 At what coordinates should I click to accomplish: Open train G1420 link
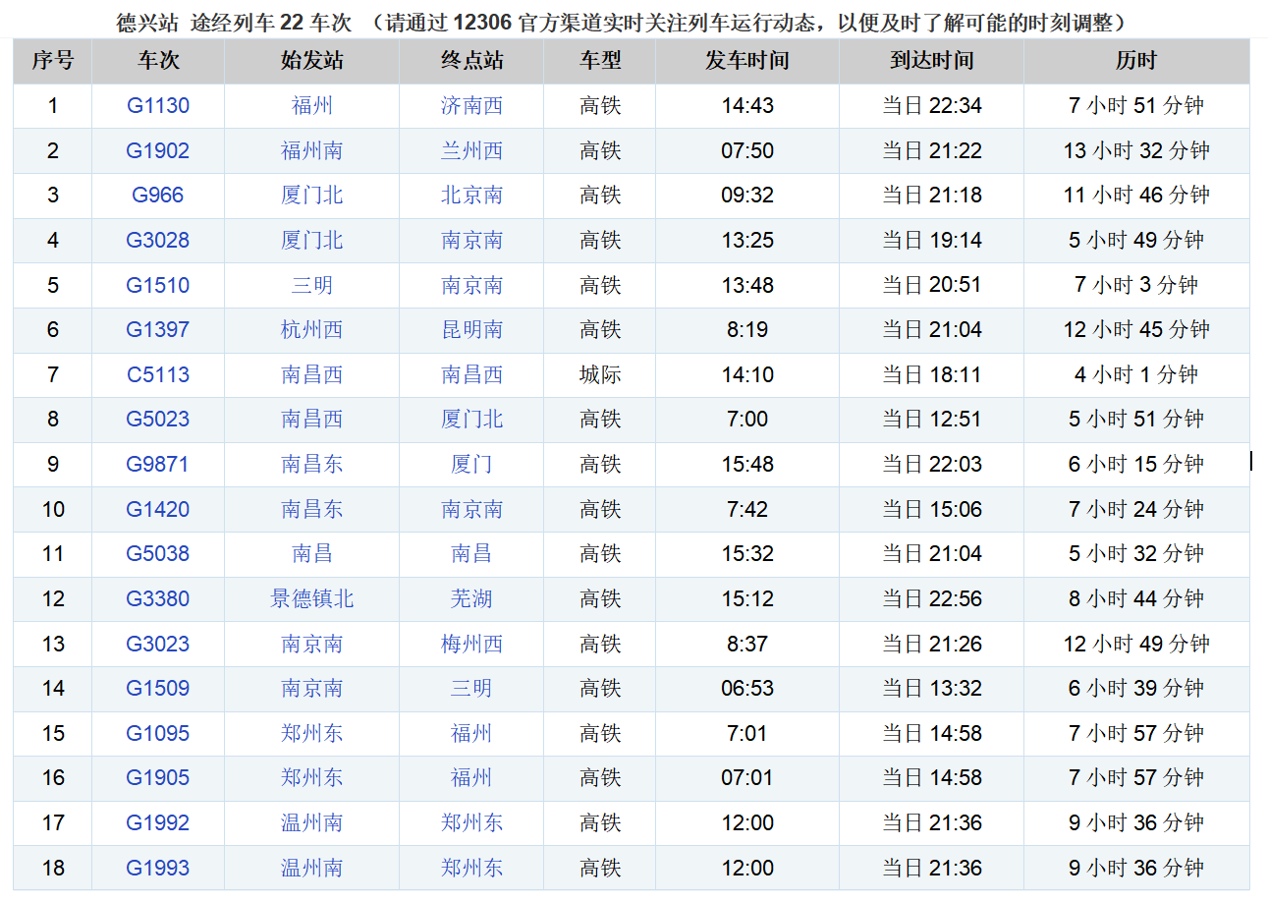click(x=158, y=509)
